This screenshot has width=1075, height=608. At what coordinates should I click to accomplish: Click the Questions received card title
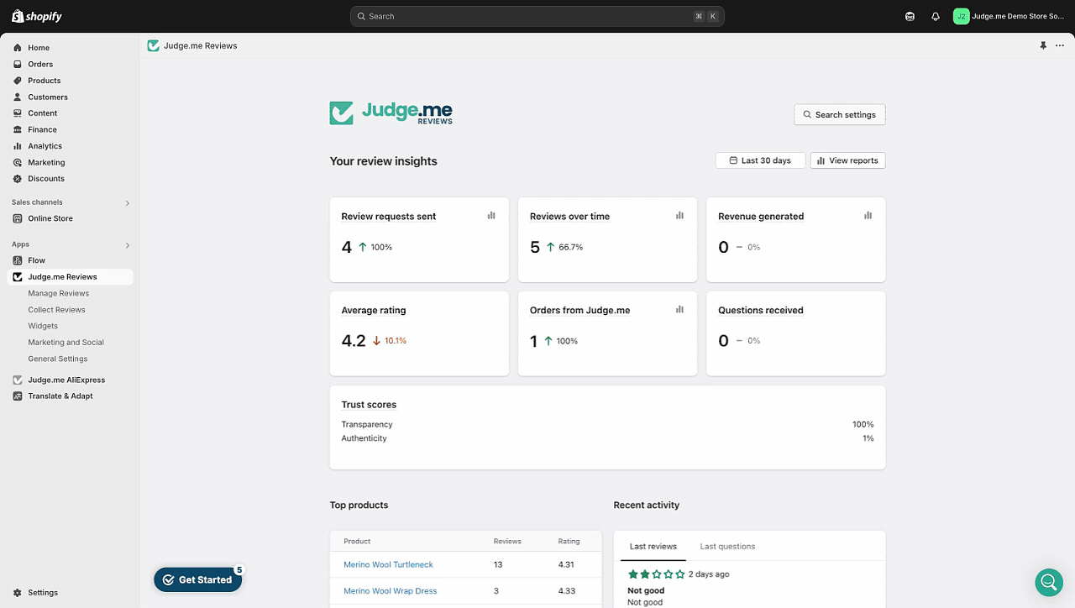tap(761, 310)
